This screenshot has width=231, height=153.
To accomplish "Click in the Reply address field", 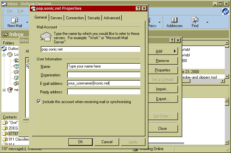I will pos(104,92).
